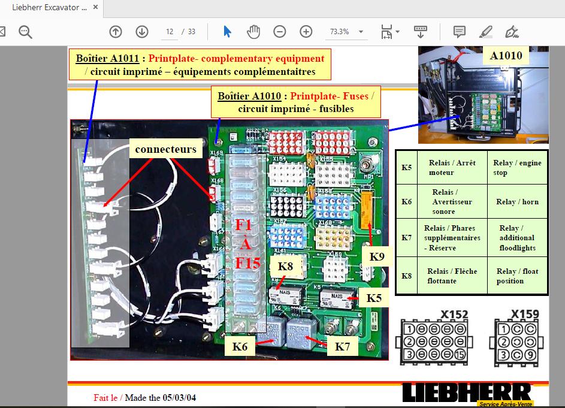The height and width of the screenshot is (408, 565).
Task: Go to the previous page
Action: 116,31
